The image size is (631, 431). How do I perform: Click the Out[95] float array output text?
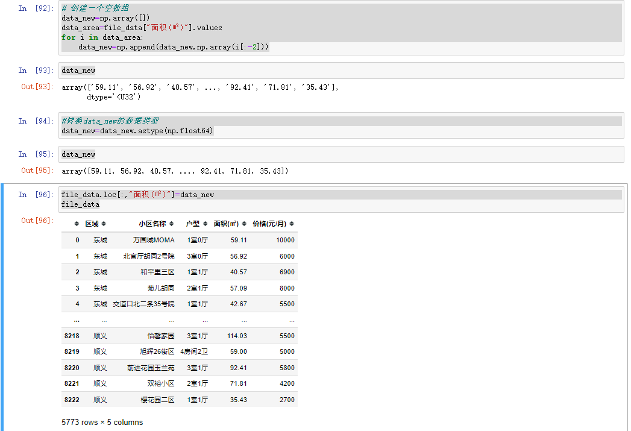[x=175, y=171]
